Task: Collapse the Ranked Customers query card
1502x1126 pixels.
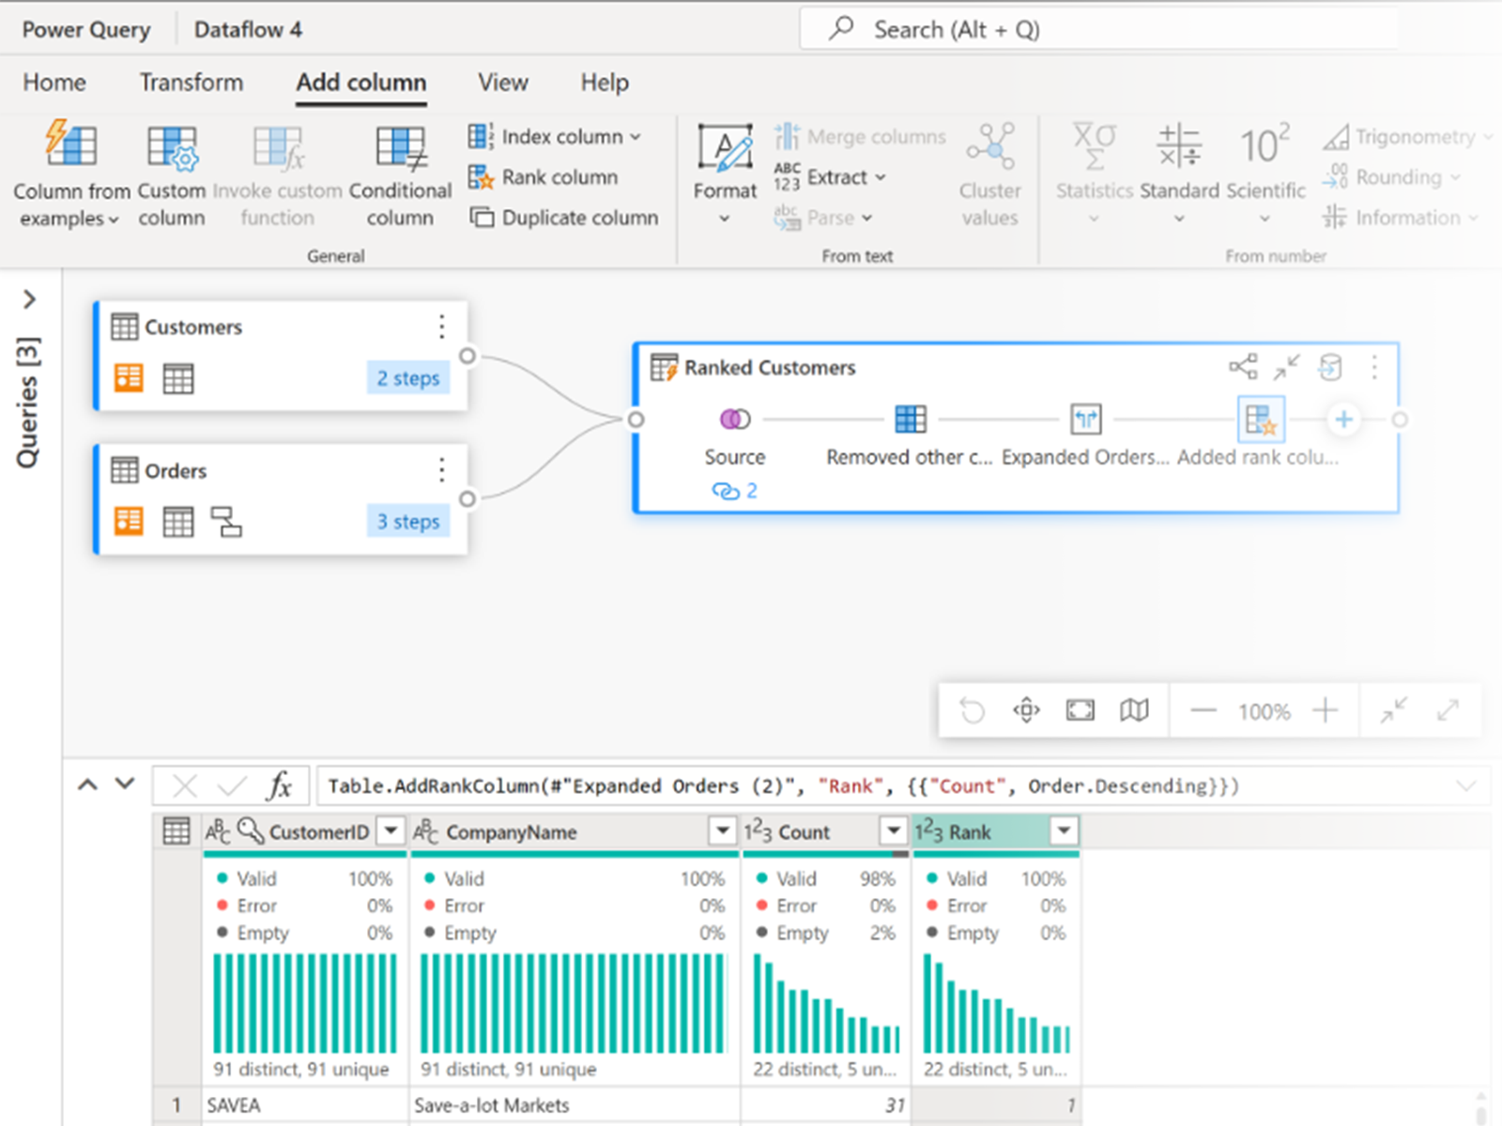Action: click(x=1287, y=367)
